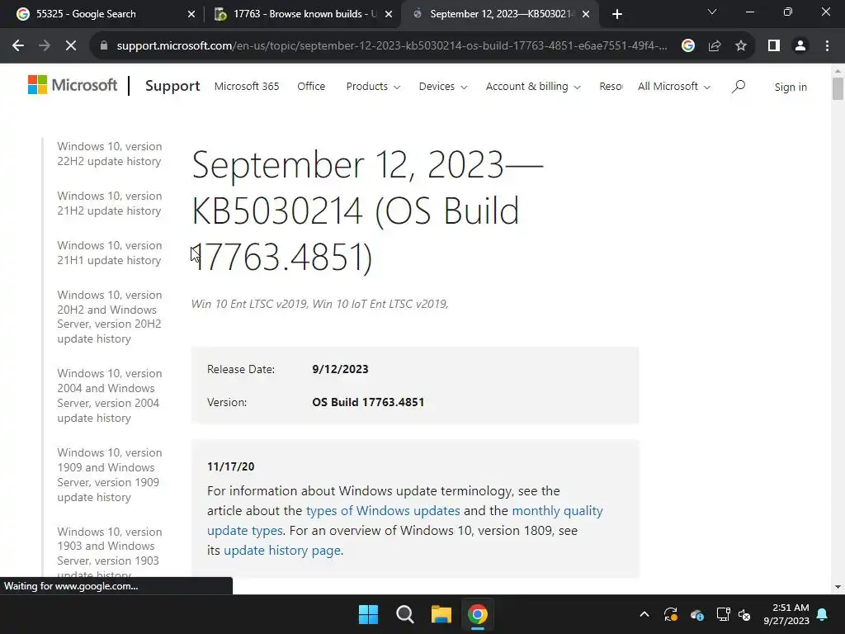Click the address bar URL
This screenshot has width=845, height=634.
(392, 46)
